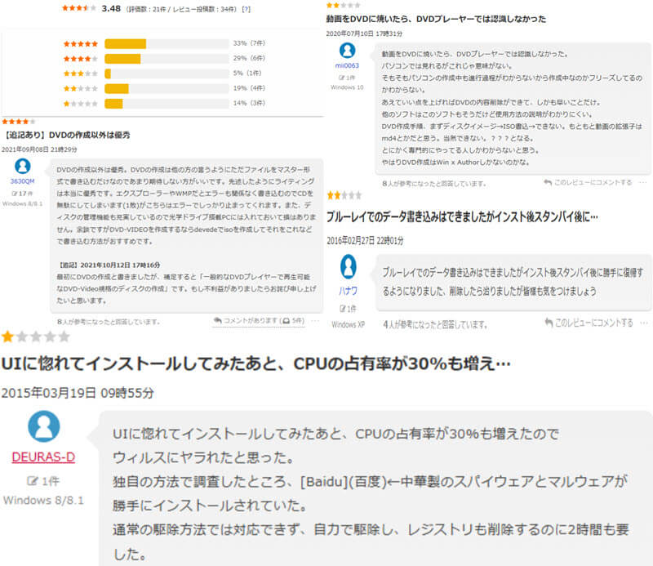Click the speech bubble icon beside コメントがあります
653x566 pixels.
click(216, 319)
